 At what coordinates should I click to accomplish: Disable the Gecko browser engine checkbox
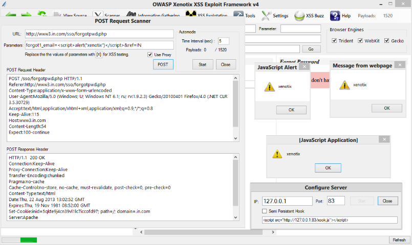pos(387,41)
